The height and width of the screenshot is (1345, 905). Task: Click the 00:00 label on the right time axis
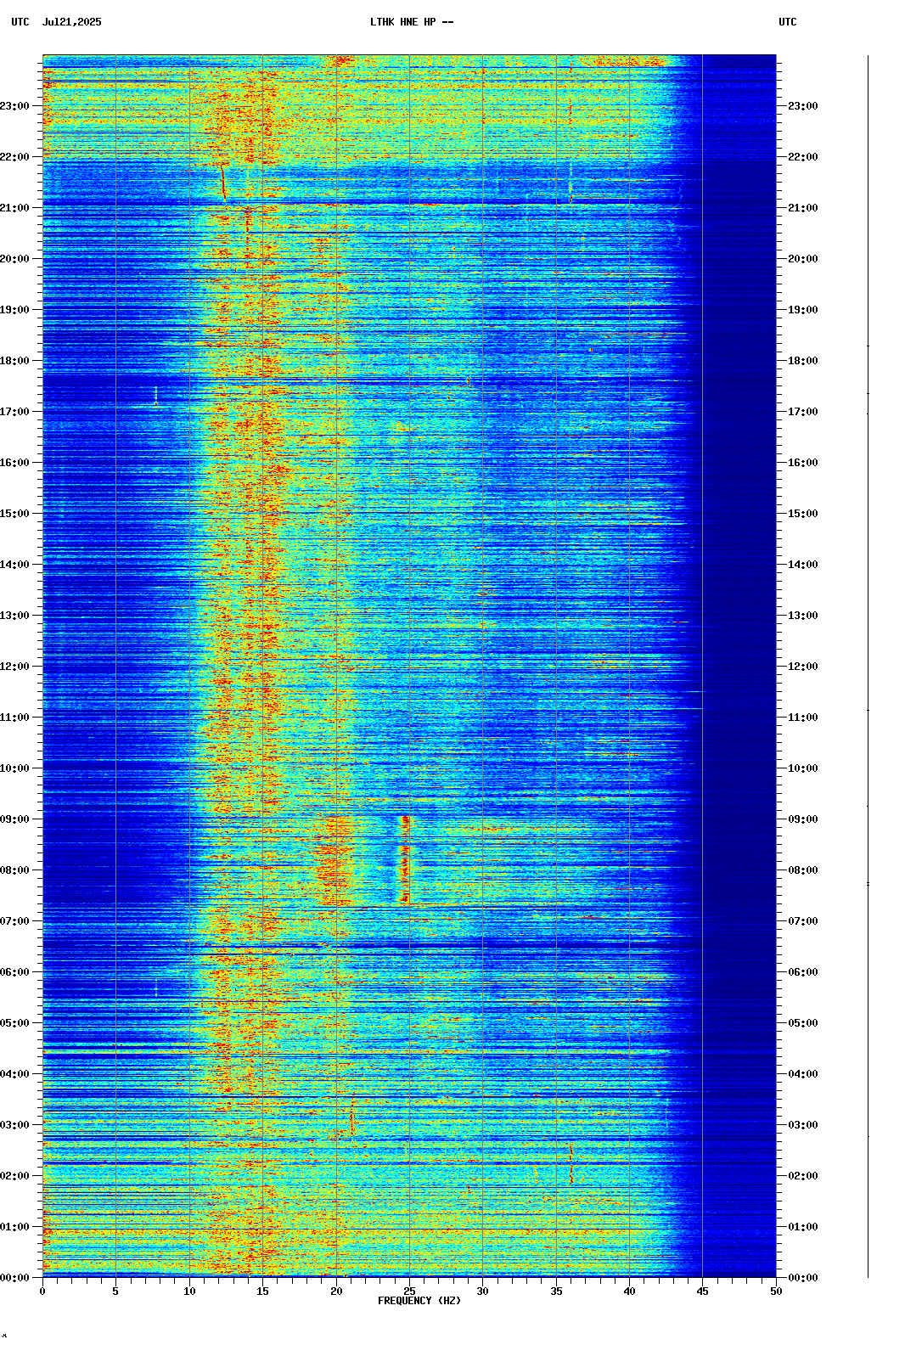coord(803,1278)
